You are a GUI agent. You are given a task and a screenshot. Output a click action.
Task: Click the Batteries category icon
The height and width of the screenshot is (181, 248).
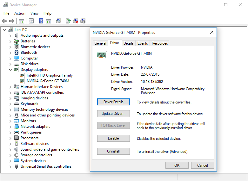tap(17, 41)
